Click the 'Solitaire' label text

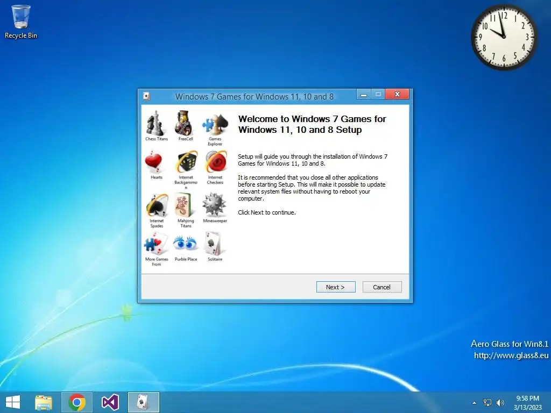coord(215,259)
